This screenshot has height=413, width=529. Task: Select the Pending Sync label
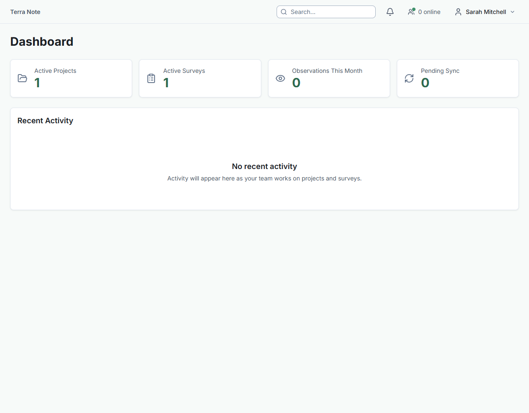pos(440,71)
